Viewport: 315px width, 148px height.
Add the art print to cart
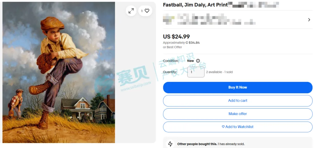click(237, 101)
